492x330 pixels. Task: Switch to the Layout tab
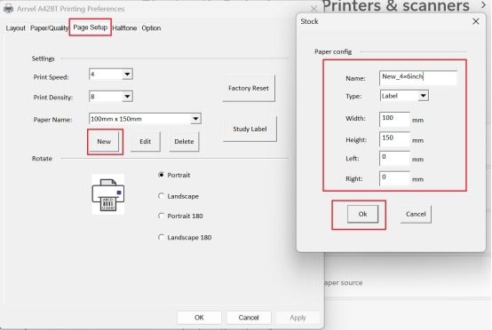tap(15, 27)
